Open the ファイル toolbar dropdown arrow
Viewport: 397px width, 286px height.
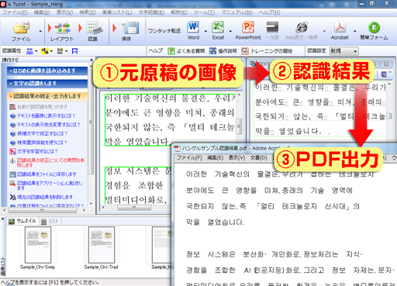(40, 31)
